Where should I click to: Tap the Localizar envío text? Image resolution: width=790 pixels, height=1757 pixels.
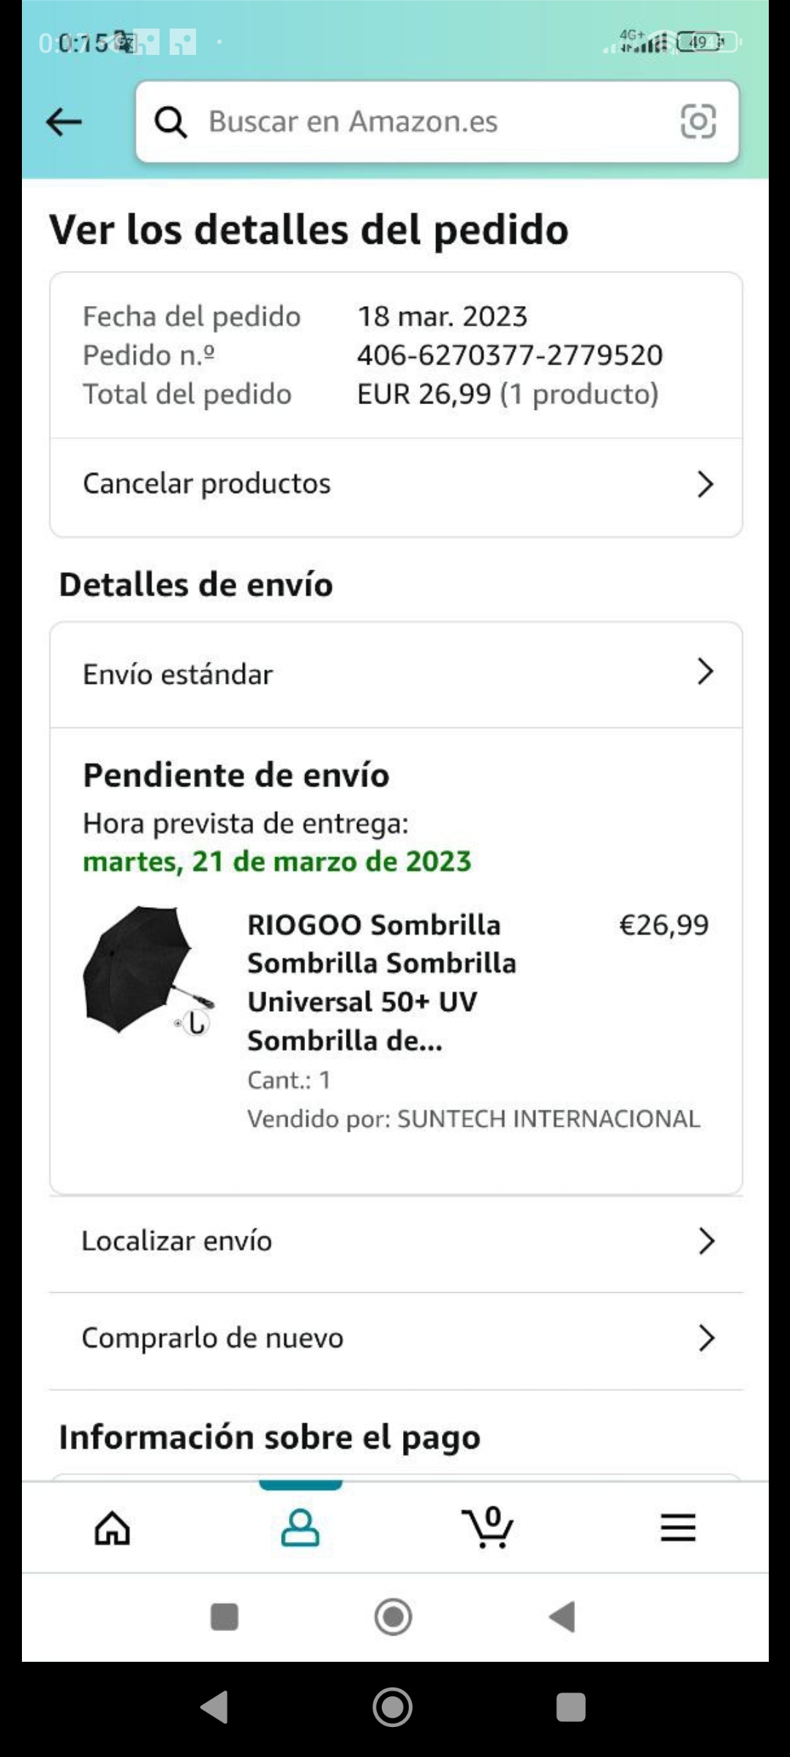177,1241
